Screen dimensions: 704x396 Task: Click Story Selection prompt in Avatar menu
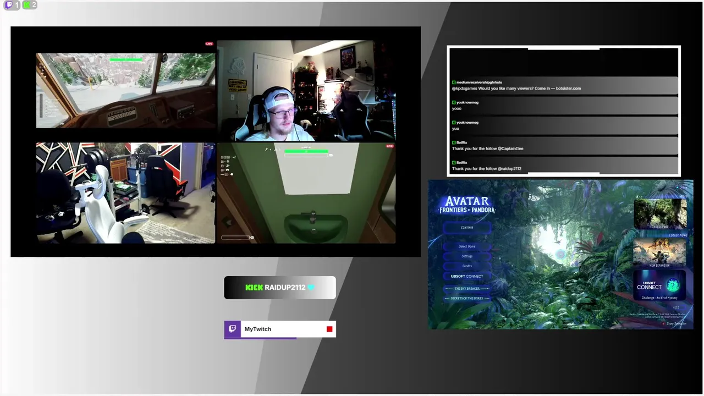click(x=675, y=323)
